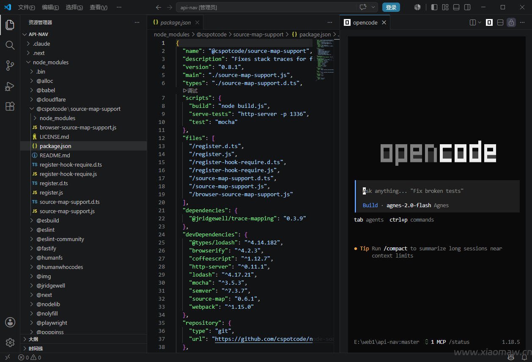This screenshot has height=362, width=532.
Task: Open Explorer section more actions ellipsis
Action: point(137,22)
